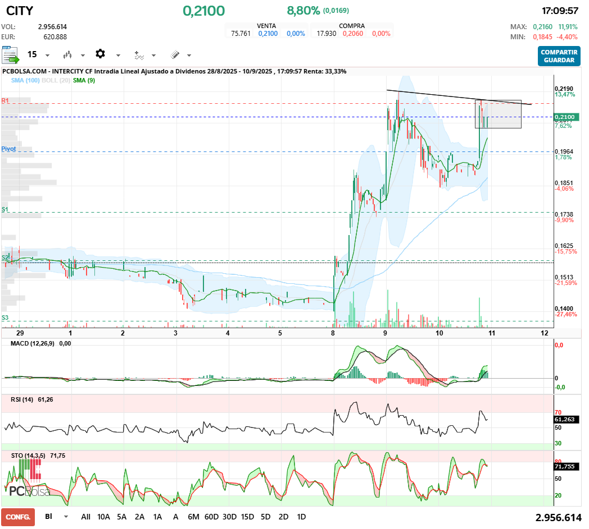Select the 6M time range
The height and width of the screenshot is (529, 589).
coord(193,517)
